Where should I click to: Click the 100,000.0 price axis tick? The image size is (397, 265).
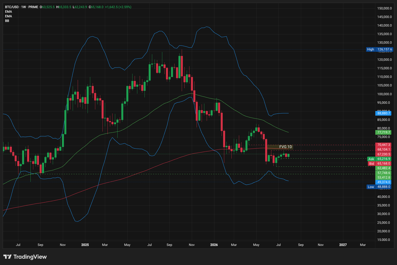tap(384, 94)
